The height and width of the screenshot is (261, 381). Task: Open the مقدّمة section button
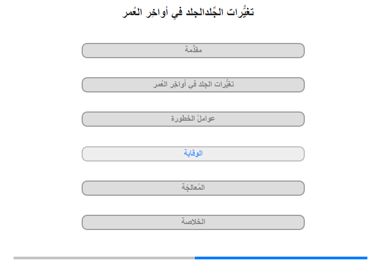pos(193,51)
